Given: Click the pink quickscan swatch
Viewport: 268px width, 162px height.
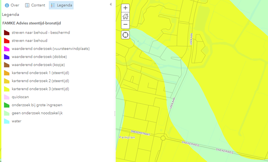Looking at the screenshot, I should pyautogui.click(x=7, y=97).
